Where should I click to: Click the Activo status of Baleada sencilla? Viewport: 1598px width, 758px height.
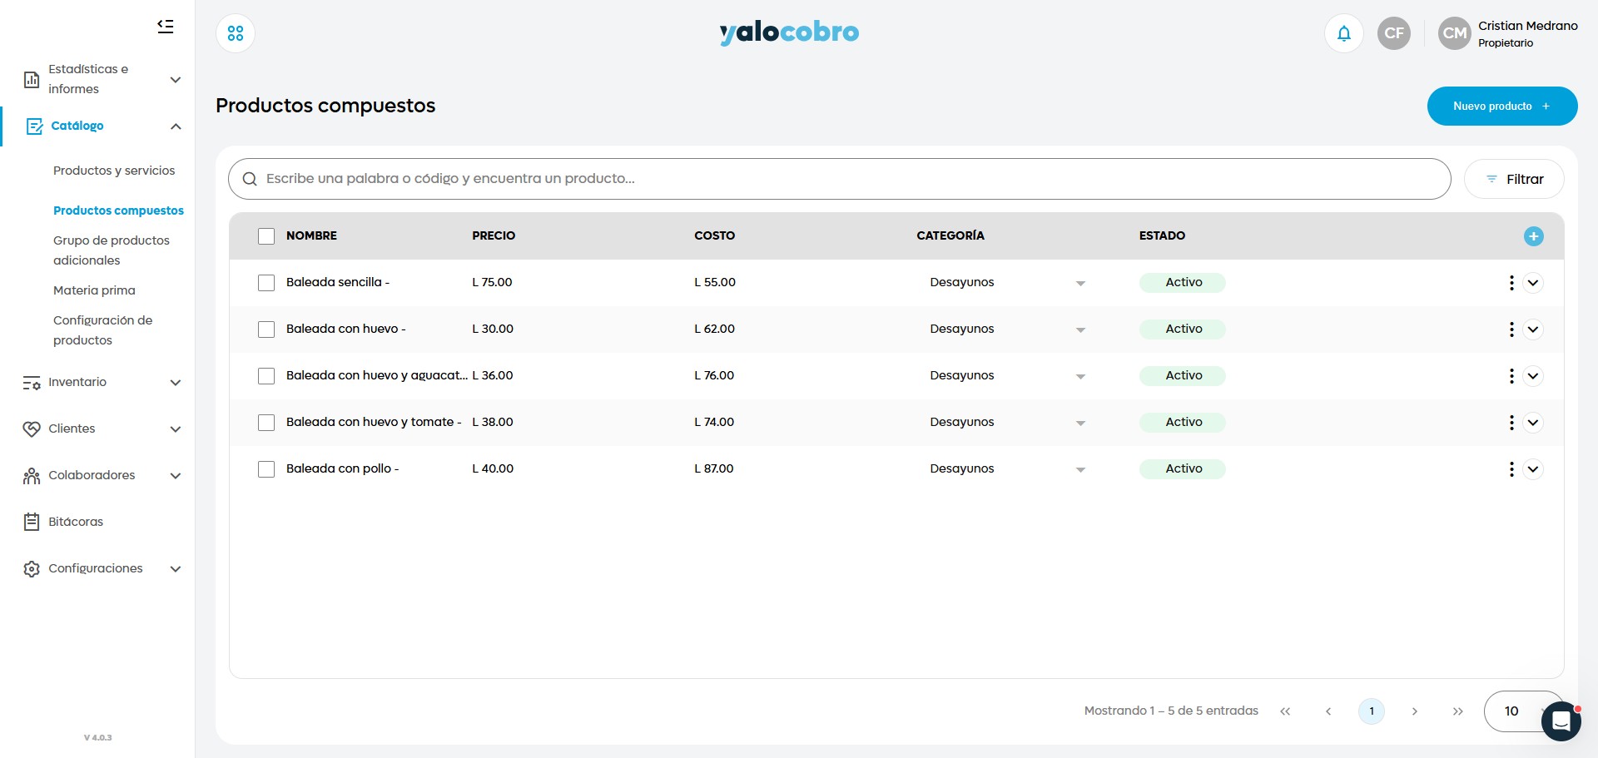tap(1183, 283)
